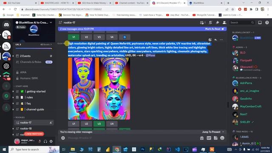The width and height of the screenshot is (272, 153).
Task: Expand Jump To Present chevron
Action: (223, 132)
